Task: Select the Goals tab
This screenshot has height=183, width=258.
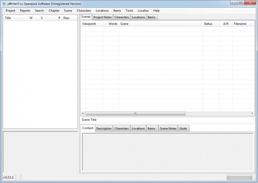Action: point(183,129)
